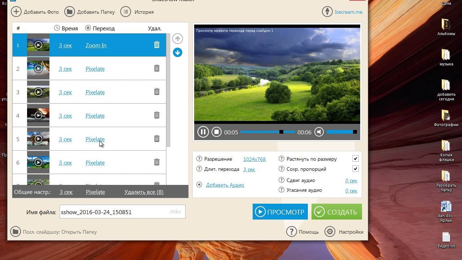
Task: Click the slide list vertical scrollbar
Action: [168, 90]
